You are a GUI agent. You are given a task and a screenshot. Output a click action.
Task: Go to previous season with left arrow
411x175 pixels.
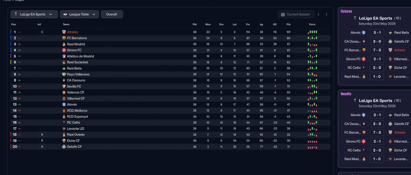tap(319, 14)
